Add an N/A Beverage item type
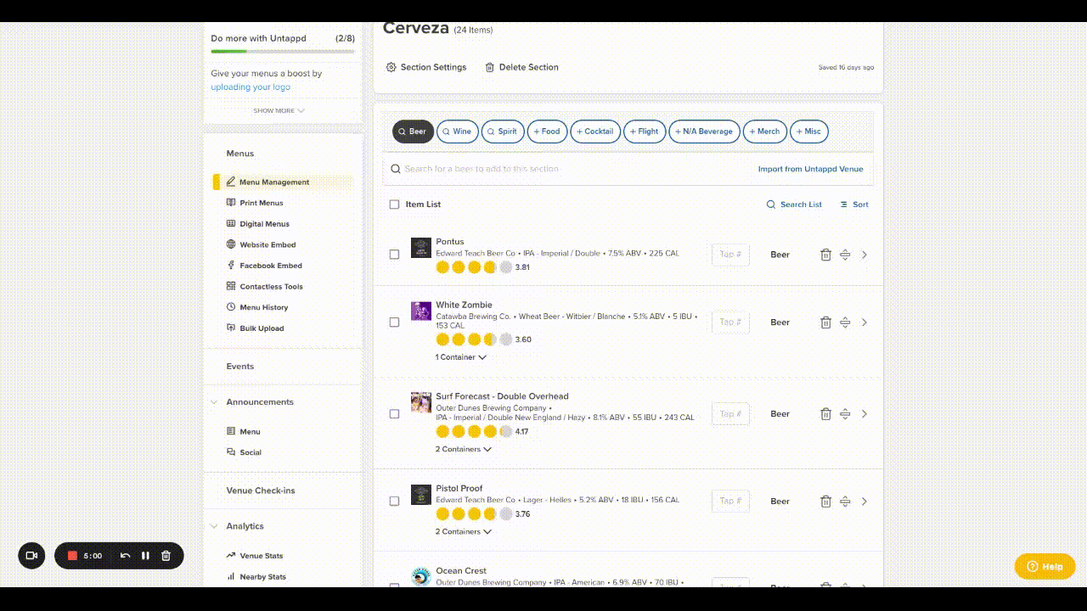The height and width of the screenshot is (611, 1087). coord(705,132)
